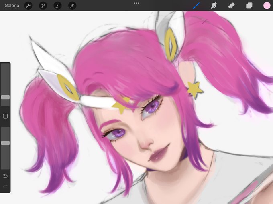Select the Eraser tool
Viewport: 273px width, 204px height.
[231, 6]
